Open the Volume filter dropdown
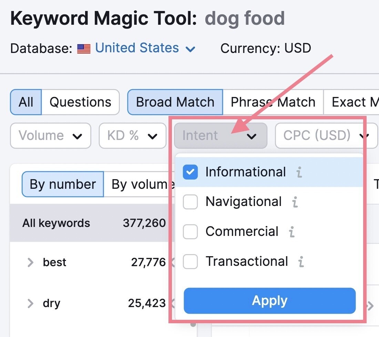This screenshot has height=337, width=379. tap(51, 136)
